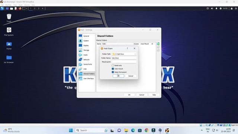Screen dimensions: 238x134
Task: Open the Windows Start menu
Action: (x=71, y=130)
